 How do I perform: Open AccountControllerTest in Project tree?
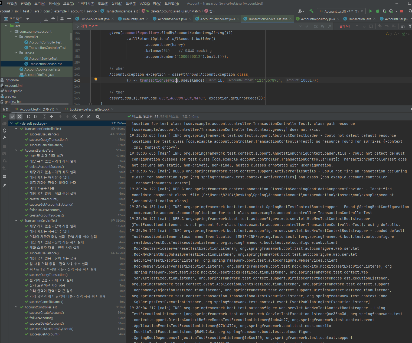pyautogui.click(x=45, y=42)
